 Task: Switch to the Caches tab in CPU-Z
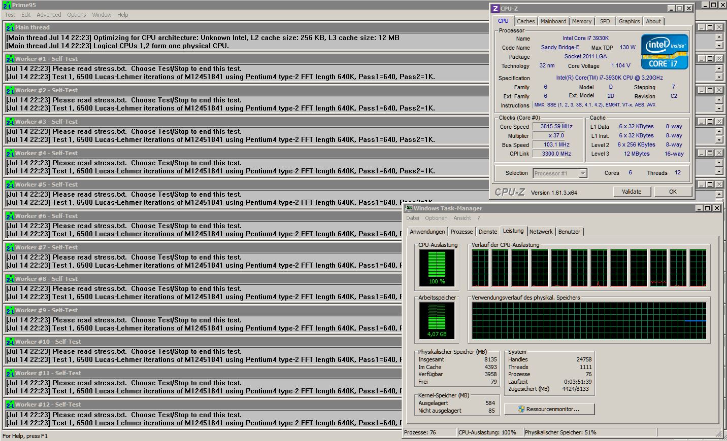coord(525,21)
